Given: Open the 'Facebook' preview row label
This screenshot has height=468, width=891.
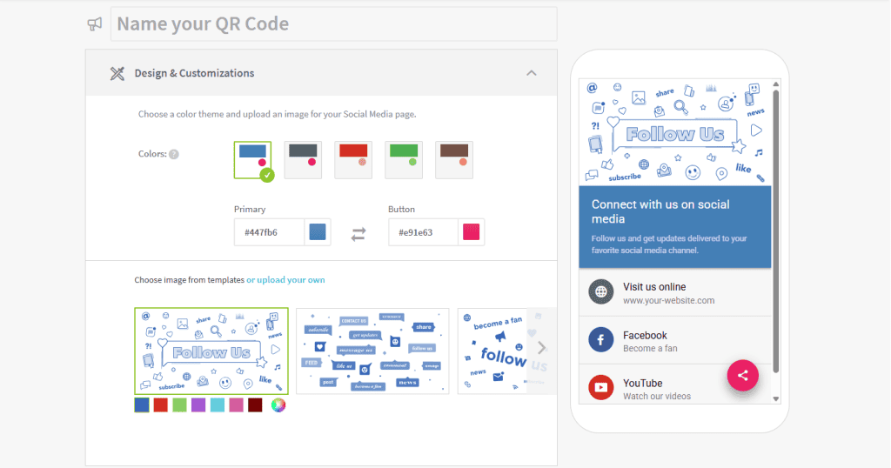Looking at the screenshot, I should (x=645, y=336).
